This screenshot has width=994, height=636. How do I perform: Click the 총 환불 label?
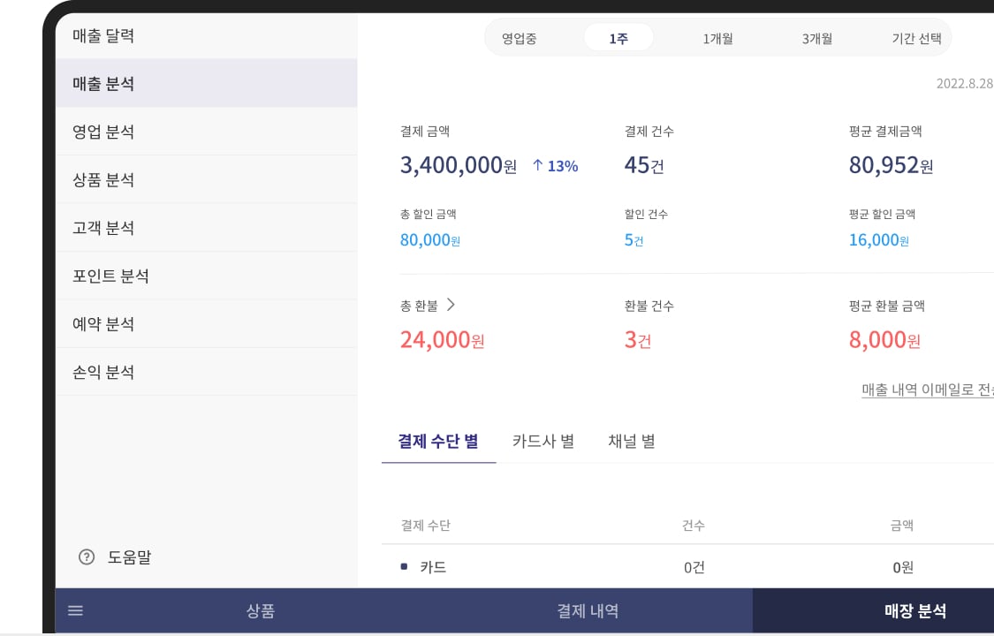419,306
